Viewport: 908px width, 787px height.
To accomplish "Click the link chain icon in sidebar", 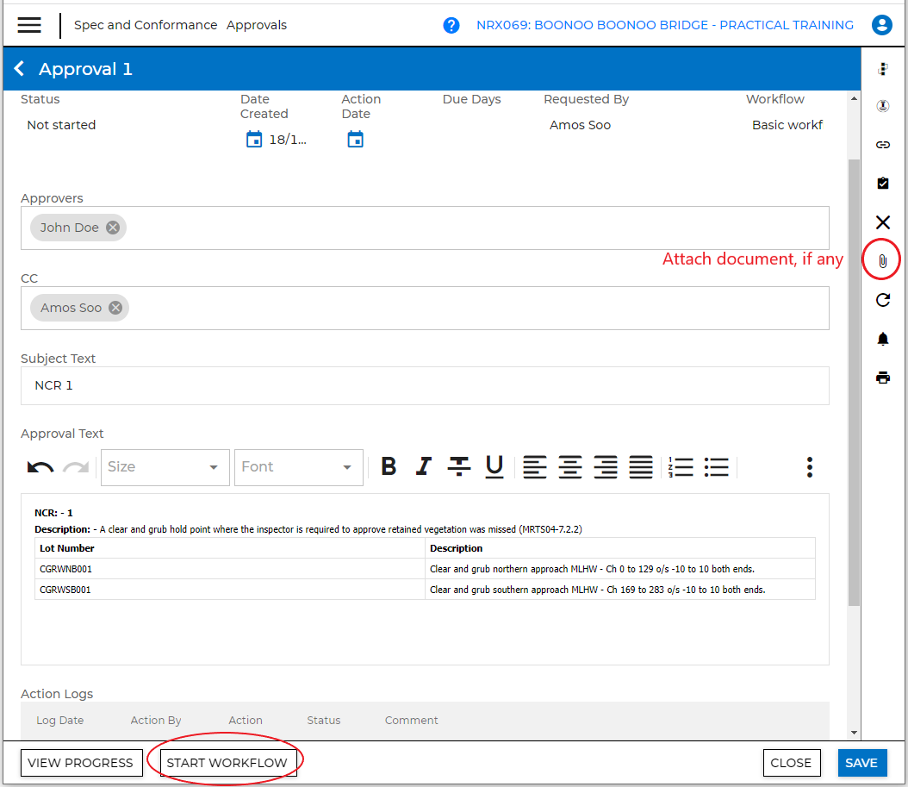I will tap(882, 145).
